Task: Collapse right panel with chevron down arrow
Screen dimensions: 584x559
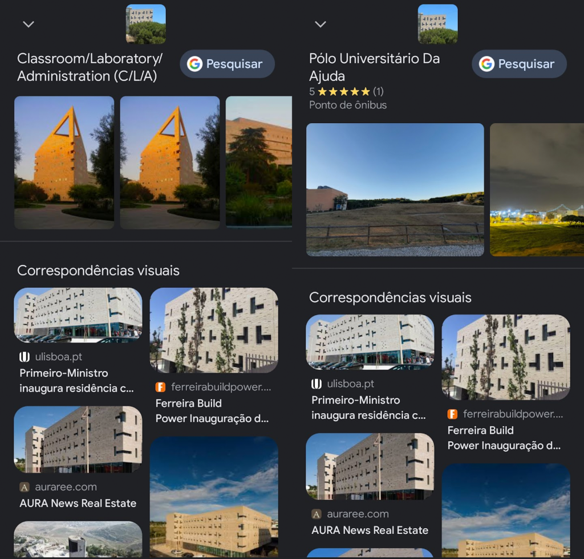Action: click(x=321, y=25)
